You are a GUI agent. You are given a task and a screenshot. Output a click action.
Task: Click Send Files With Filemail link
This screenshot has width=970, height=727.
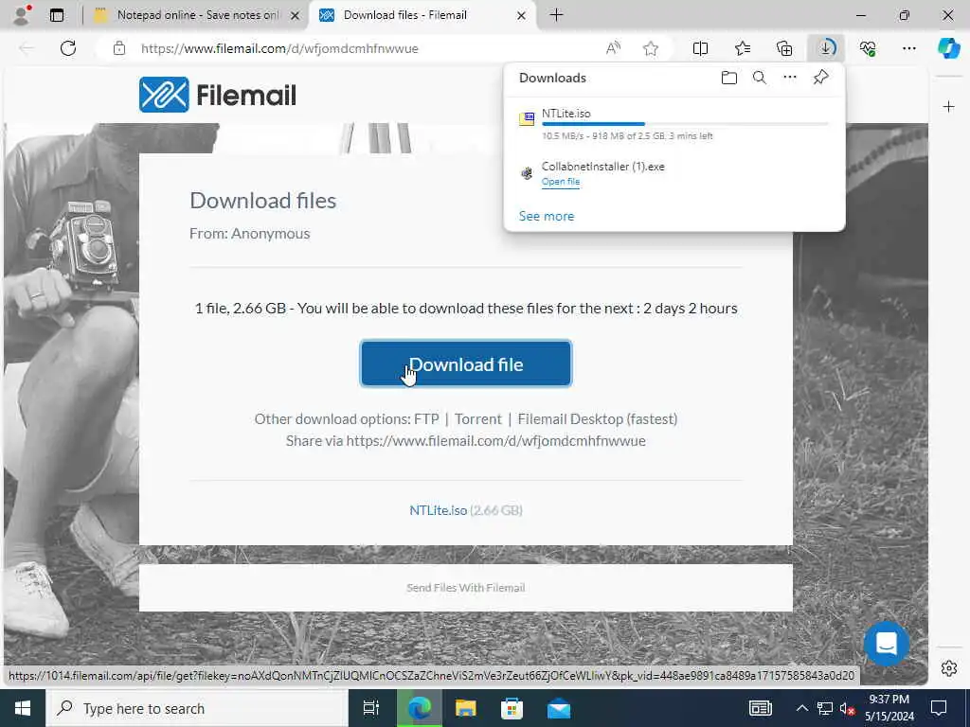466,588
